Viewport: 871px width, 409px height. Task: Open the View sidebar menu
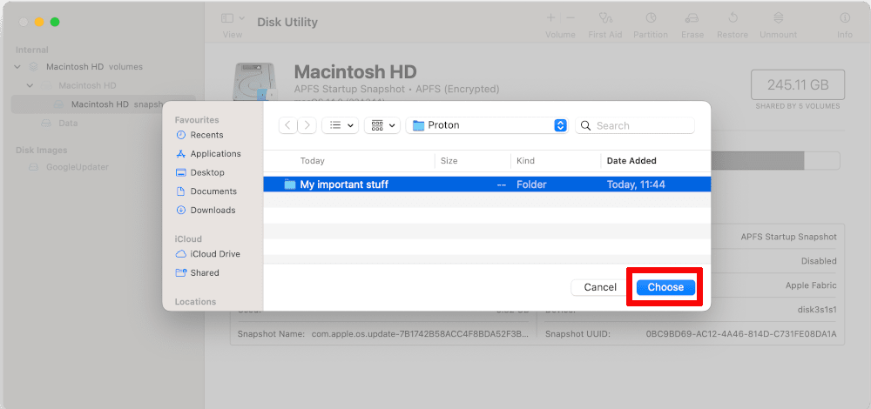[233, 18]
